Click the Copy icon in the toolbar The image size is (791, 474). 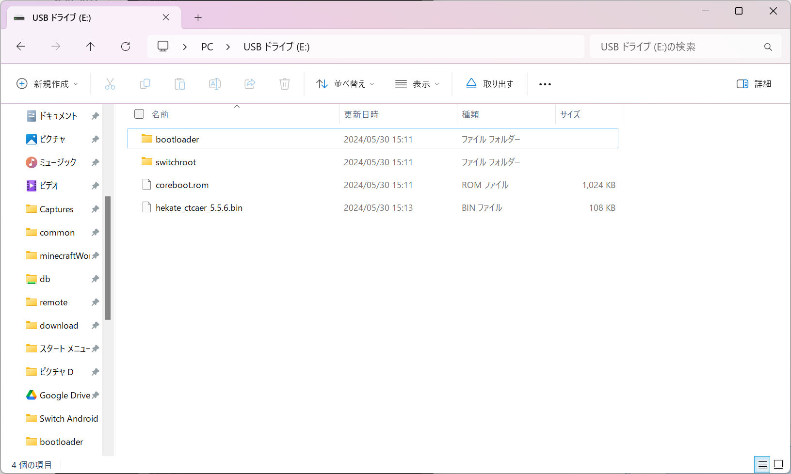pyautogui.click(x=145, y=84)
